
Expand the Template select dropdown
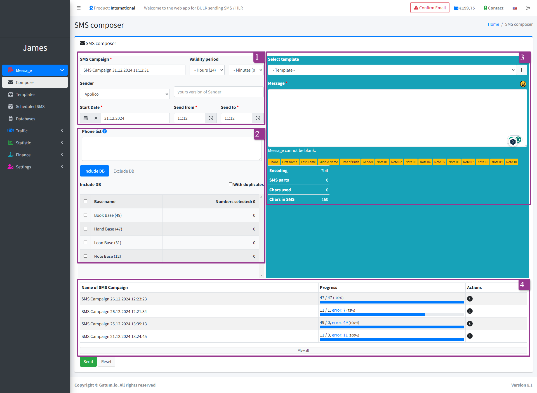(x=392, y=70)
